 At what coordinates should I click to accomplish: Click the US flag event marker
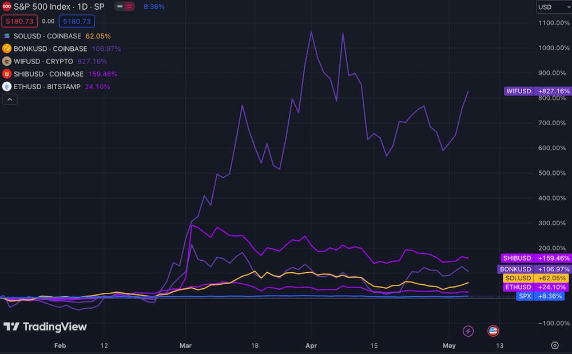[492, 331]
